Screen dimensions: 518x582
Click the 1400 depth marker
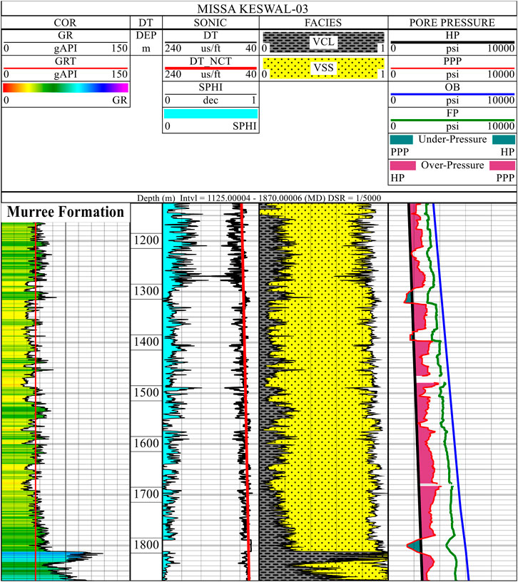tap(146, 342)
